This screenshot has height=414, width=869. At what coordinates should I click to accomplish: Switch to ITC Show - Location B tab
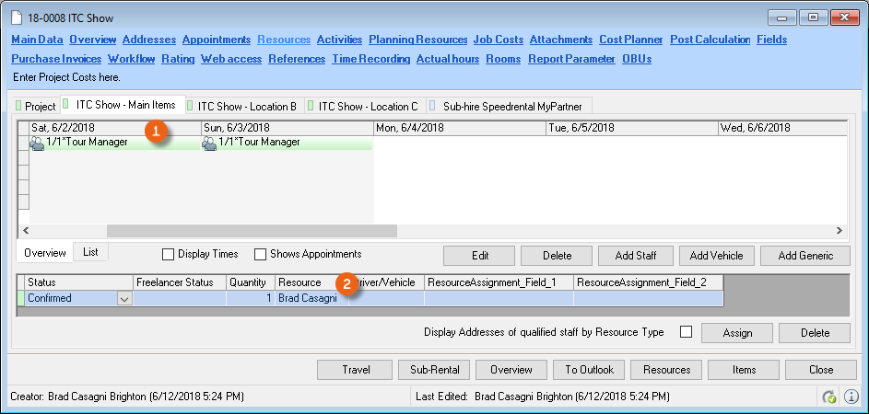click(x=246, y=106)
